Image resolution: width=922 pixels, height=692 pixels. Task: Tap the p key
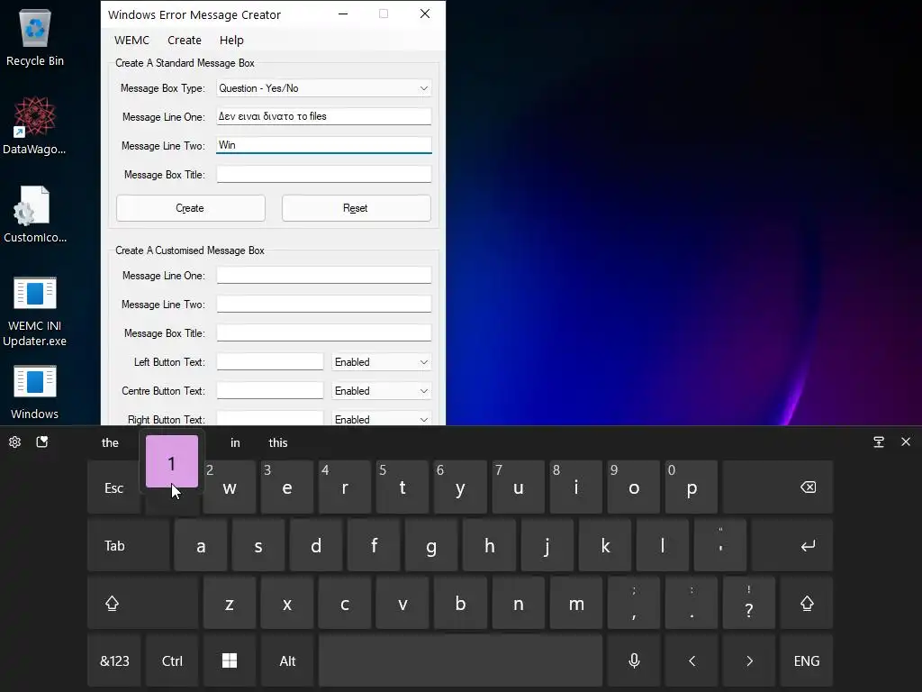tap(691, 487)
